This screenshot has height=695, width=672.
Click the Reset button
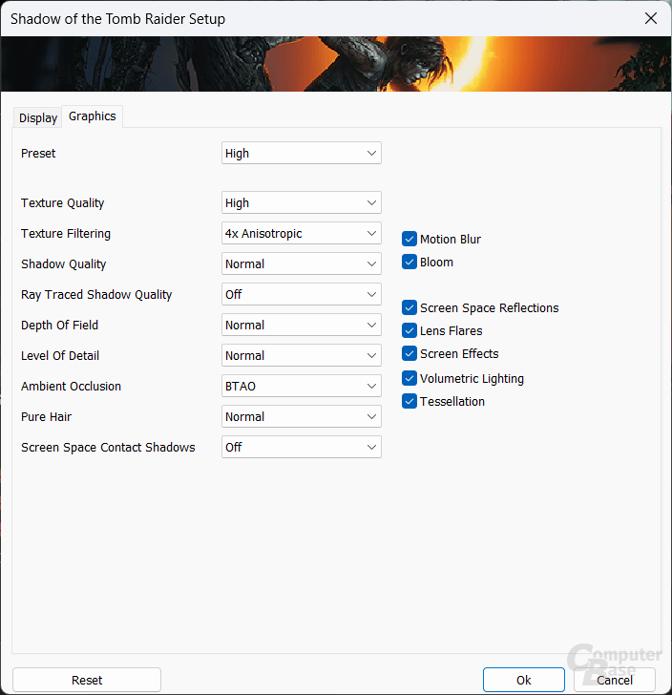point(87,680)
